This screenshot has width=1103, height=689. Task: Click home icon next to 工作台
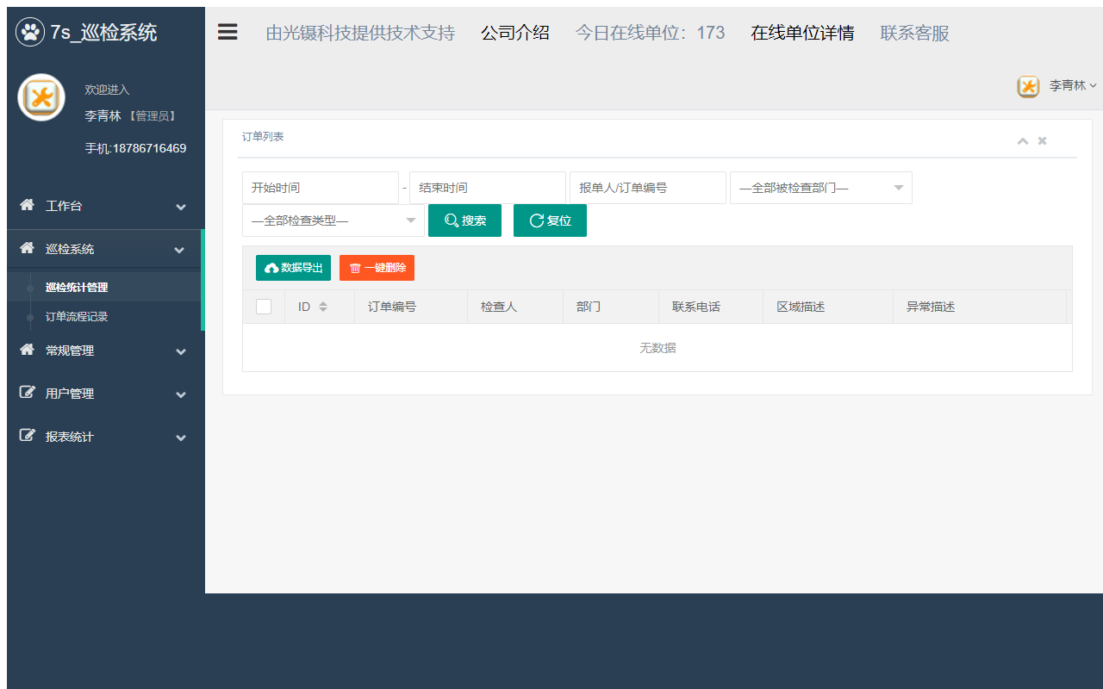point(28,205)
